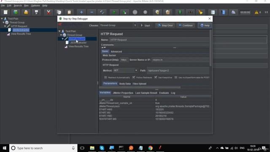Uncheck Follow Redirects checkbox

coord(134,77)
